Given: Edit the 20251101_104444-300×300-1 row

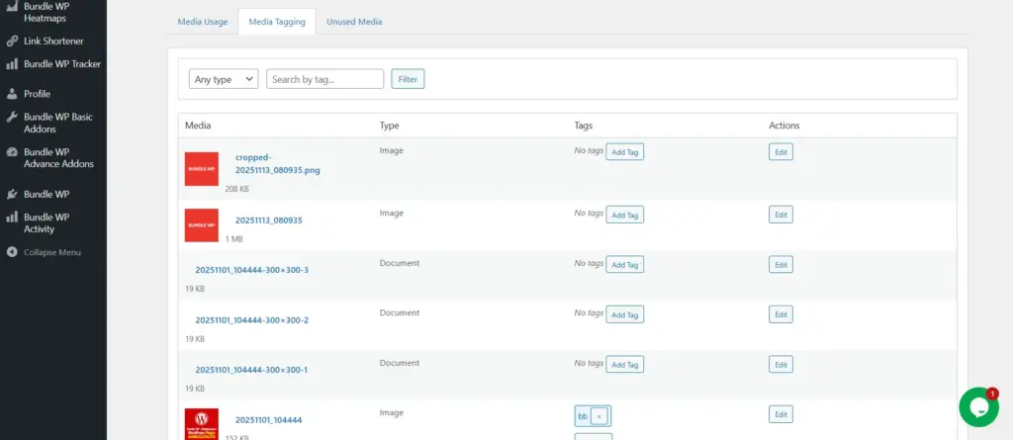Looking at the screenshot, I should pyautogui.click(x=781, y=365).
